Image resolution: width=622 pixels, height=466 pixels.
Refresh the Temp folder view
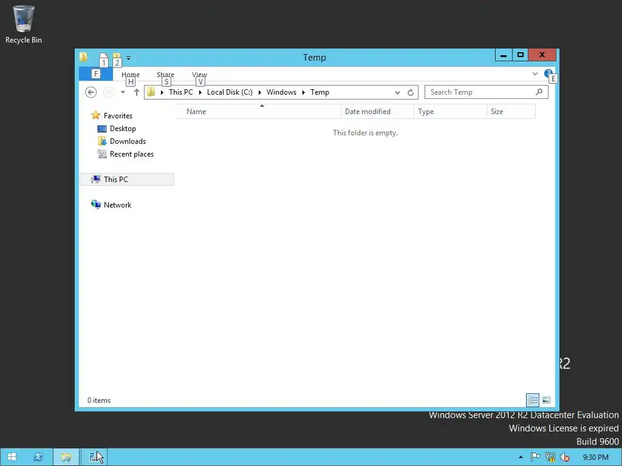tap(411, 92)
